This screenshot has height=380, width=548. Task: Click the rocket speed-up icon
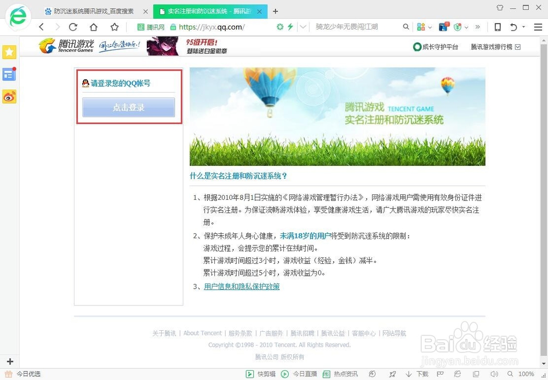coord(392,374)
